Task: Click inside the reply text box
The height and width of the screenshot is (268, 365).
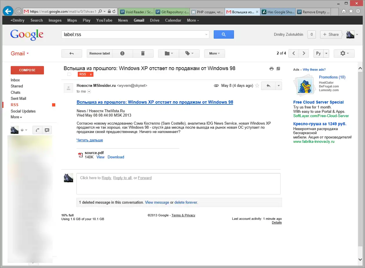Action: 178,184
